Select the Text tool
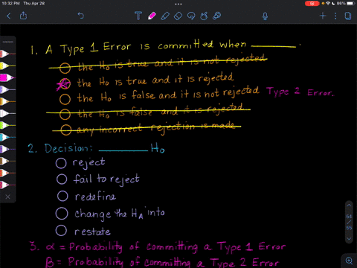This screenshot has height=268, width=357. click(x=138, y=16)
